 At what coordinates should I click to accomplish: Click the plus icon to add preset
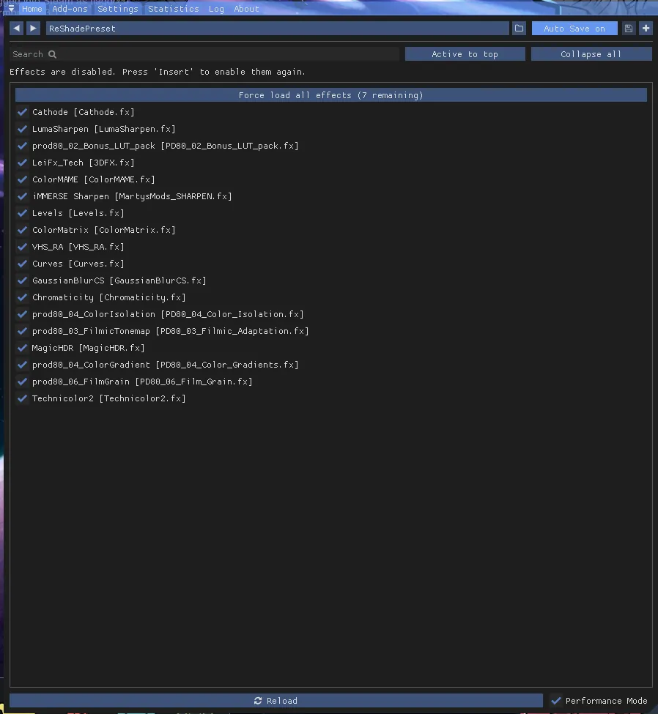click(x=646, y=29)
